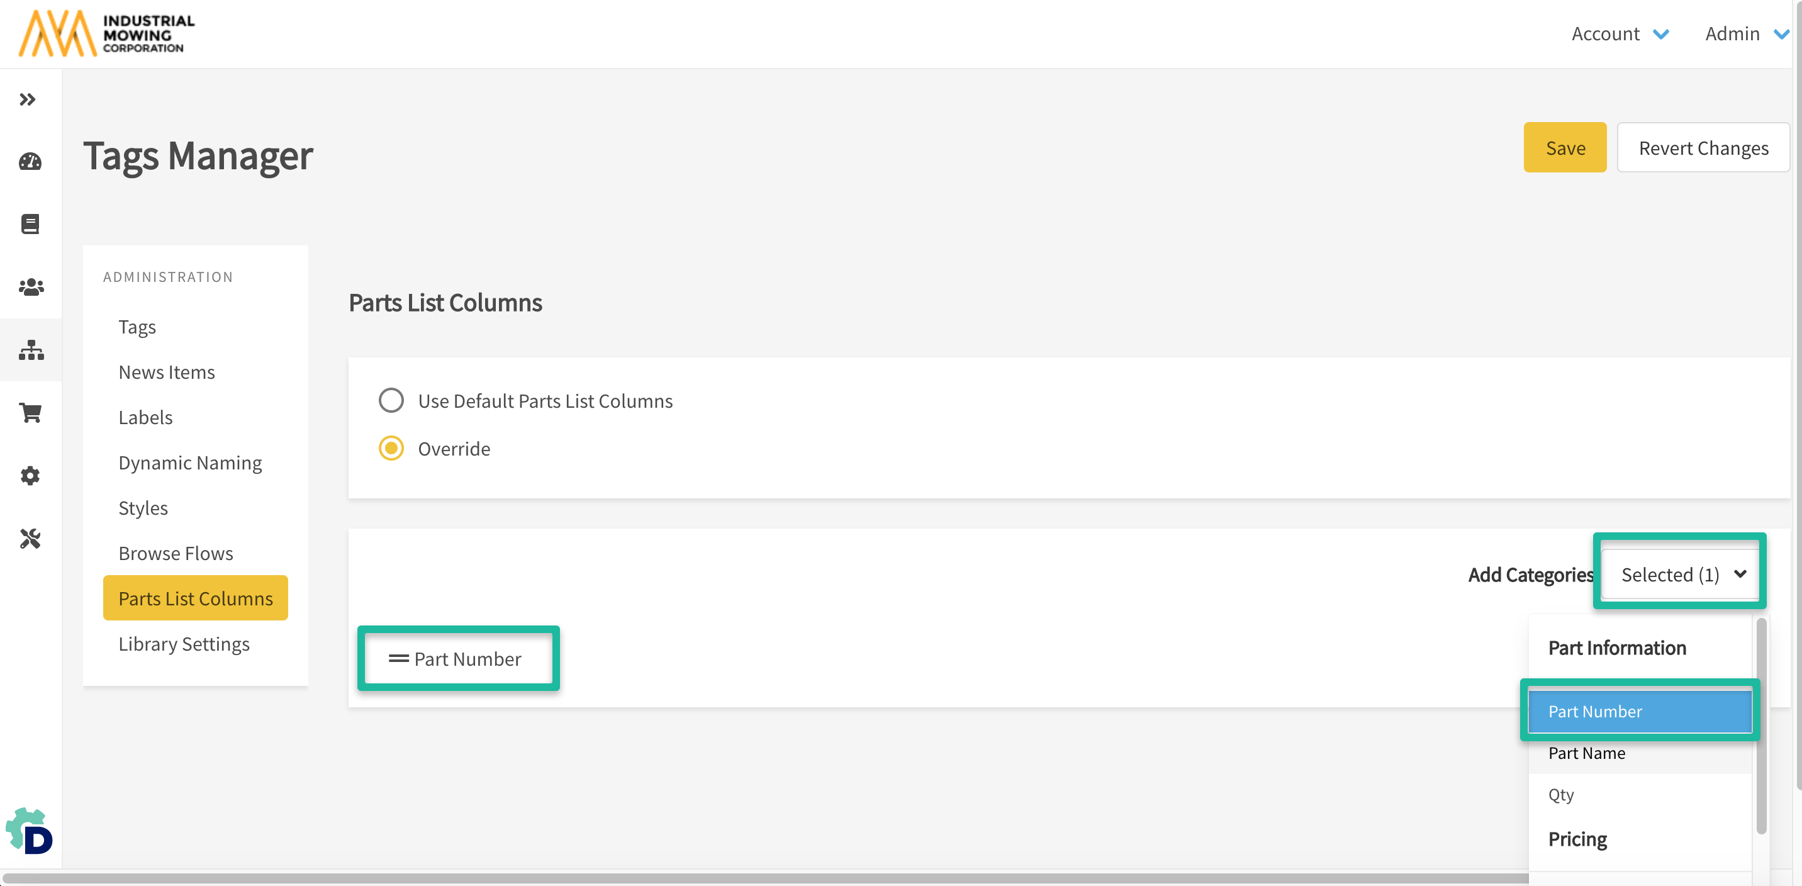
Task: Expand the sidebar with double-chevron icon
Action: [x=27, y=99]
